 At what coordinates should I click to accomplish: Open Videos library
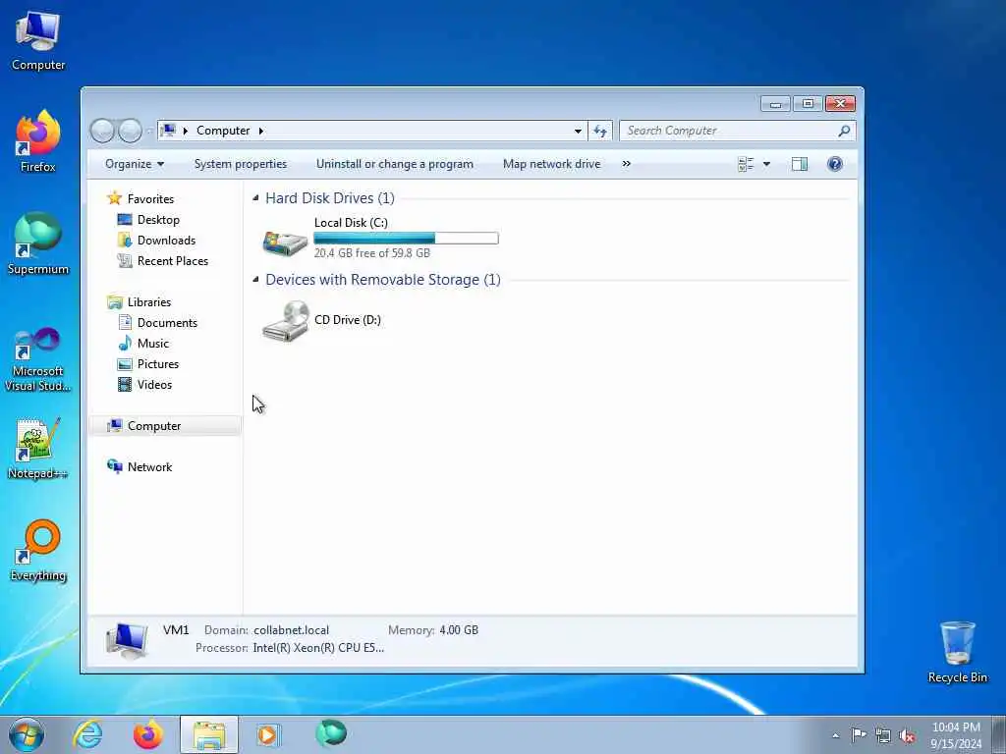click(154, 385)
